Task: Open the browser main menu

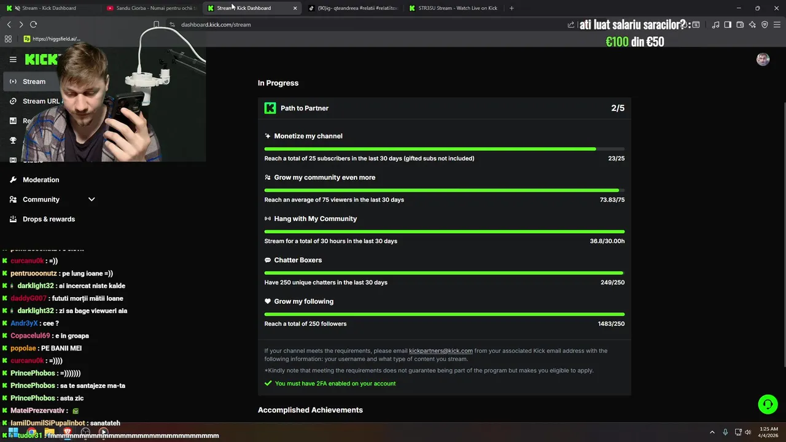Action: 777,25
